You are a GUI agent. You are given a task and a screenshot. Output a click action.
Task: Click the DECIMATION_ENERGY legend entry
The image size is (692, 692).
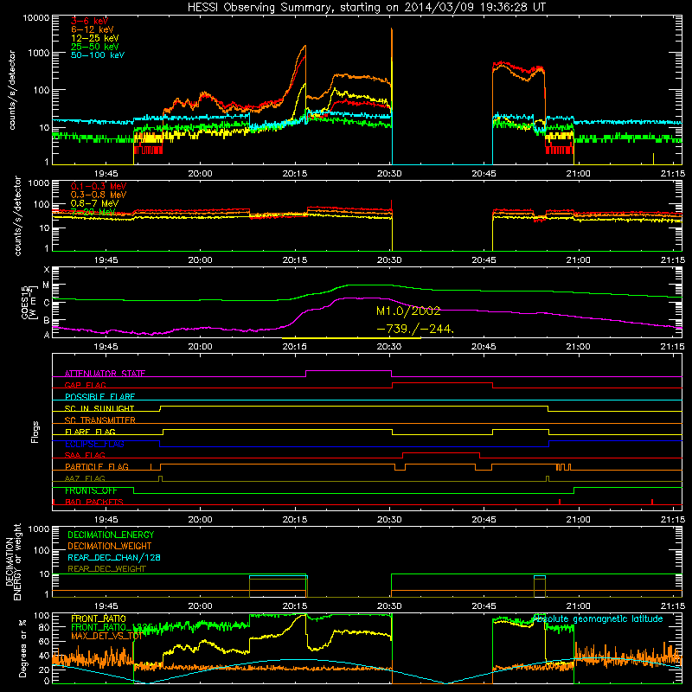[111, 535]
